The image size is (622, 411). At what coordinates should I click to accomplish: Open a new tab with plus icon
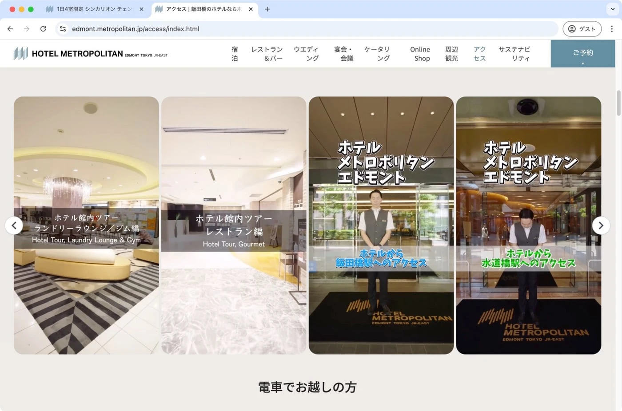(267, 9)
